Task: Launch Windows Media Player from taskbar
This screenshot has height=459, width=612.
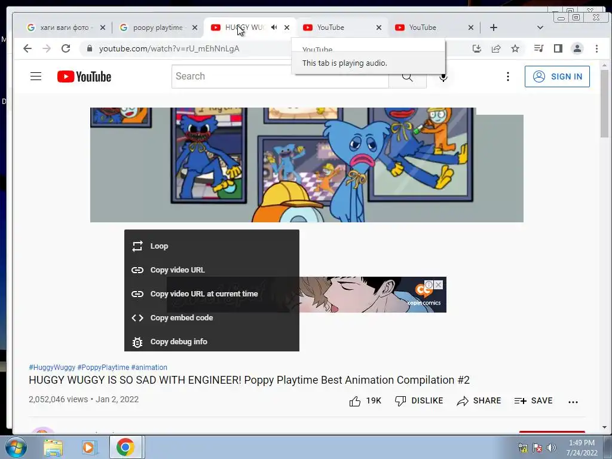Action: pyautogui.click(x=88, y=447)
